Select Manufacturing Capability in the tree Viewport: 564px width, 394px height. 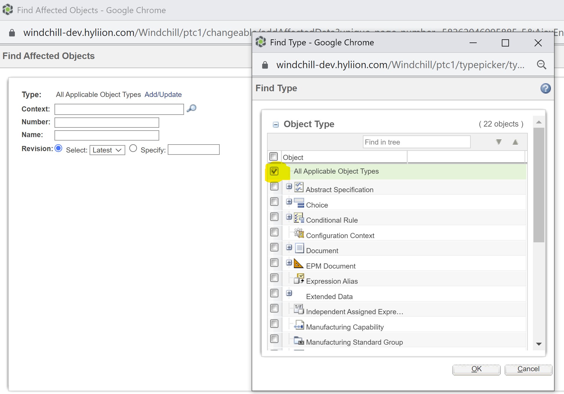point(345,327)
